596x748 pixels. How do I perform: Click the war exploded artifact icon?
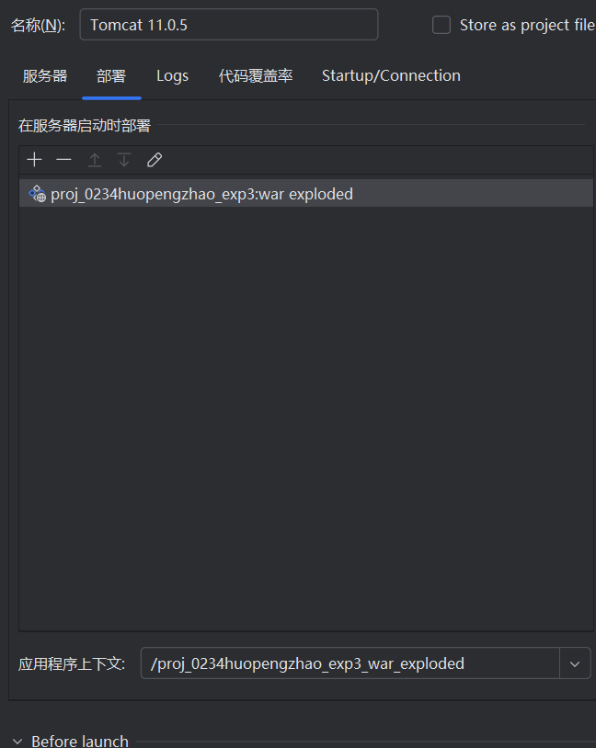(37, 194)
